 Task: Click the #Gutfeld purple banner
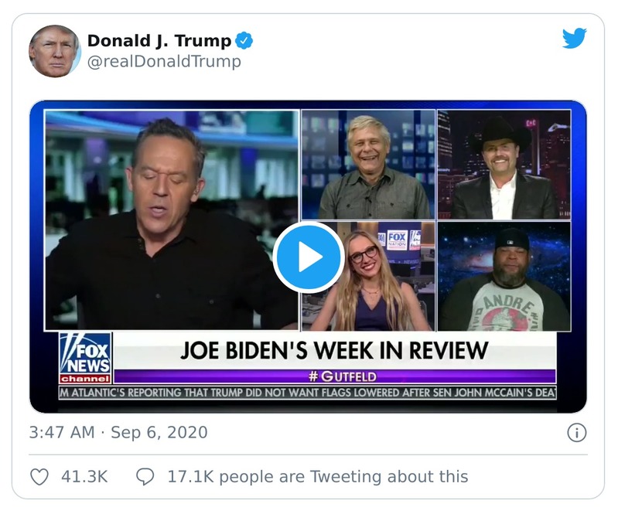(x=335, y=376)
